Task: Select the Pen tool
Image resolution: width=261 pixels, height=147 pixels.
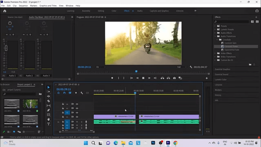Action: pyautogui.click(x=48, y=110)
